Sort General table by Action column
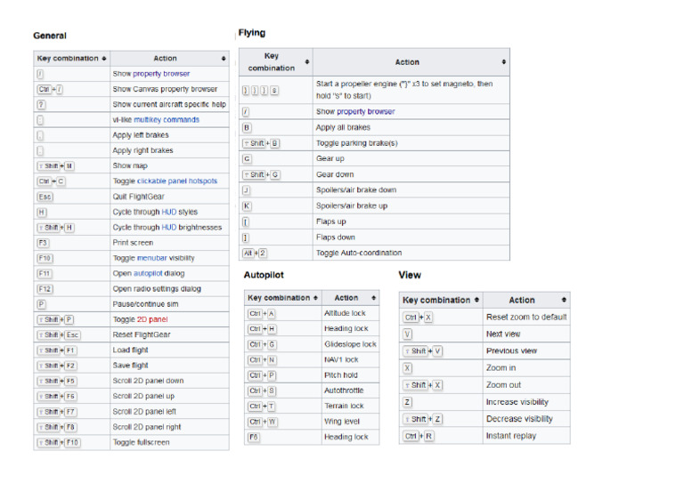 pos(224,59)
